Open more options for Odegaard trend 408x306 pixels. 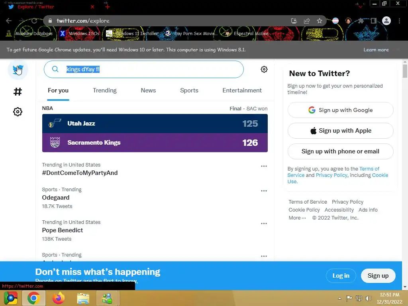264,191
